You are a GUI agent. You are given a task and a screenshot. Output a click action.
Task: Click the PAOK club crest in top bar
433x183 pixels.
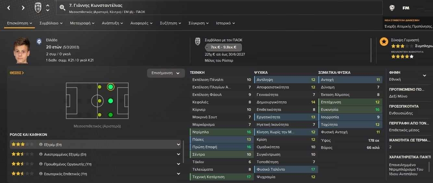pyautogui.click(x=38, y=8)
